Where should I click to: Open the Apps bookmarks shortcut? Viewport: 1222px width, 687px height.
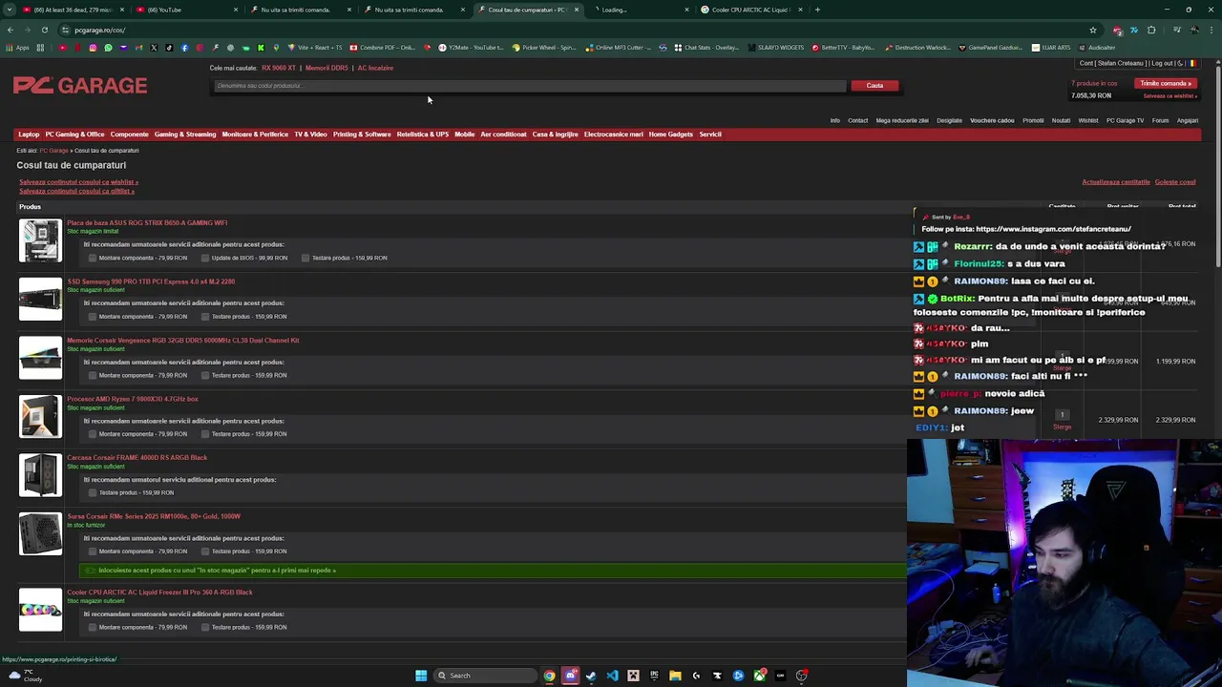pyautogui.click(x=19, y=48)
